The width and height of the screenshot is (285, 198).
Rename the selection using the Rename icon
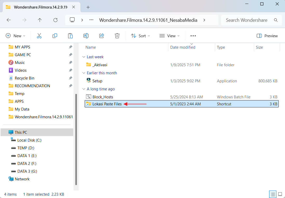click(86, 36)
